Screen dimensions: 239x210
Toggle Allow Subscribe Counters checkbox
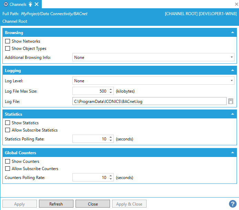coord(8,169)
